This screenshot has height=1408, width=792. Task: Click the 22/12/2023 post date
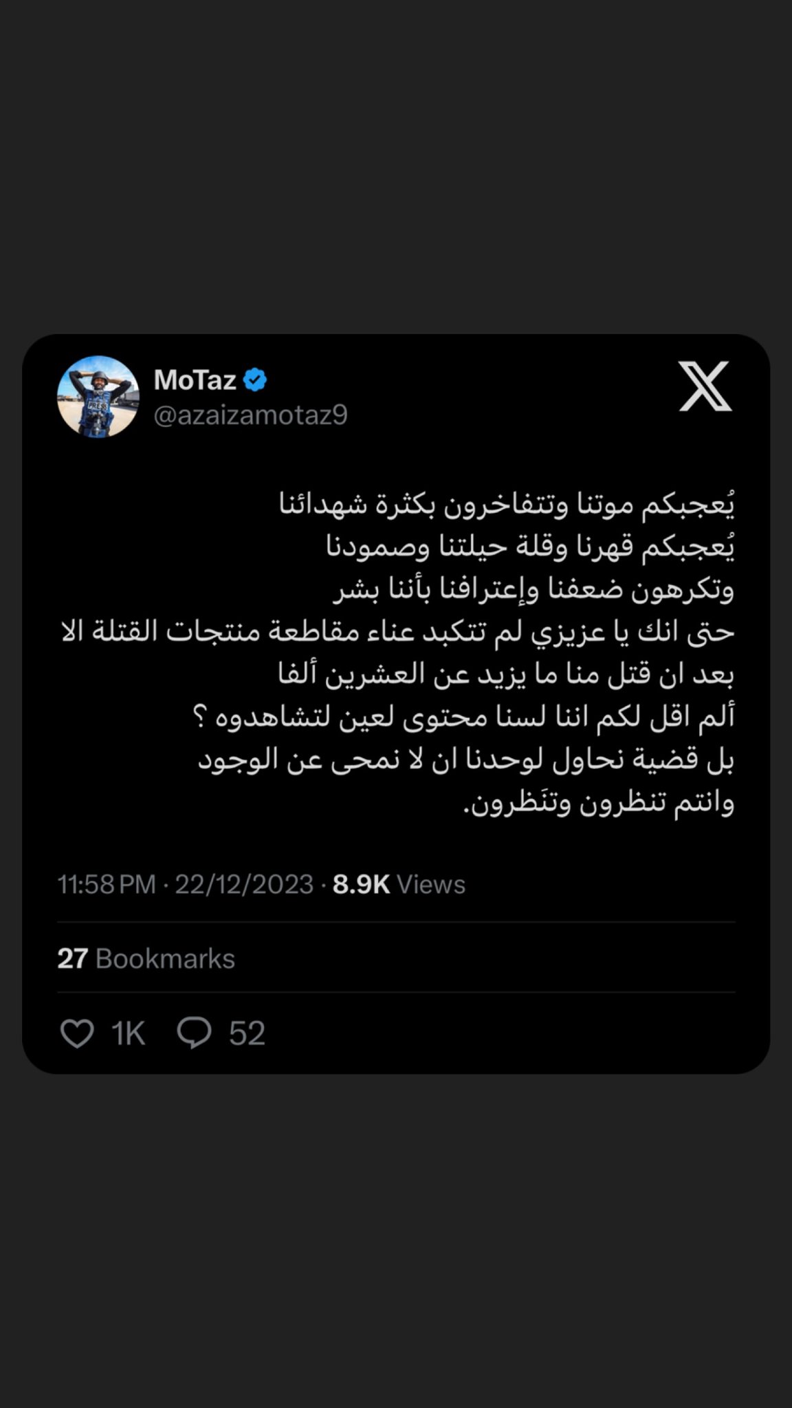tap(244, 884)
